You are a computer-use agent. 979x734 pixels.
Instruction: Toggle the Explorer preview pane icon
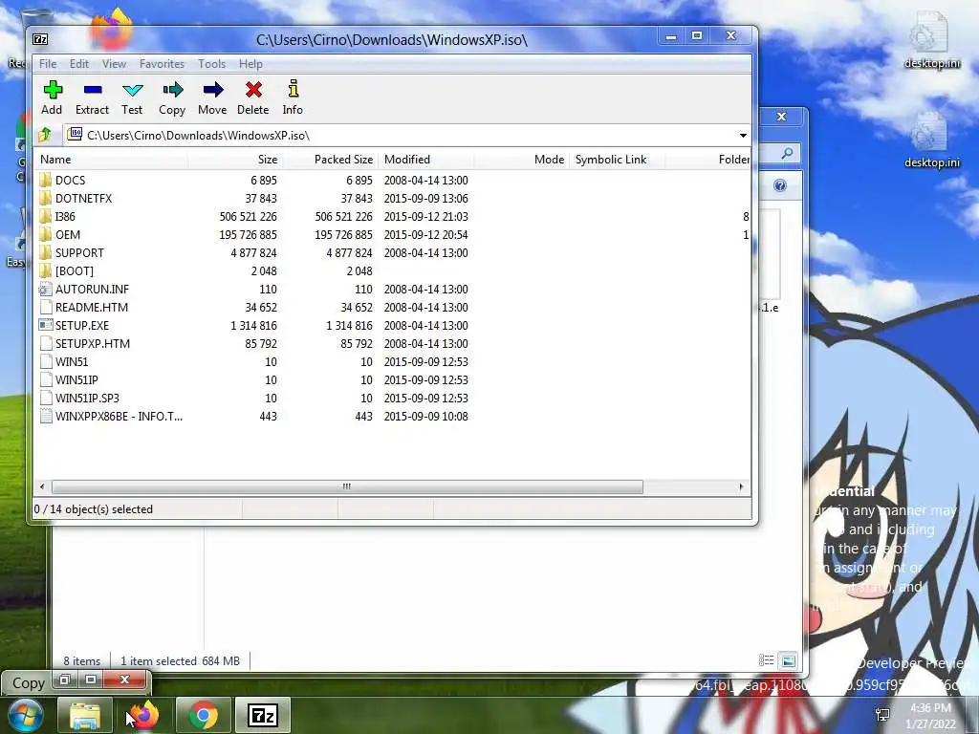[789, 660]
